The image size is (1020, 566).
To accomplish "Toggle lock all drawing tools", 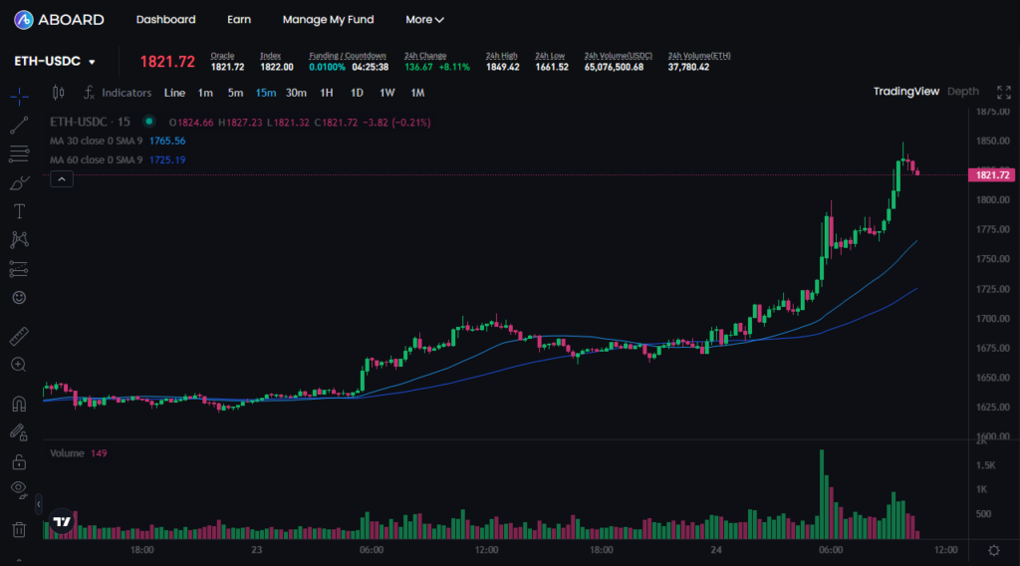I will pos(19,462).
